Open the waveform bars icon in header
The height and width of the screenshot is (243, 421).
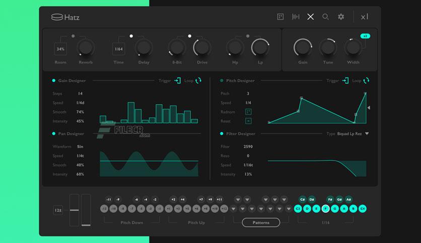point(296,17)
